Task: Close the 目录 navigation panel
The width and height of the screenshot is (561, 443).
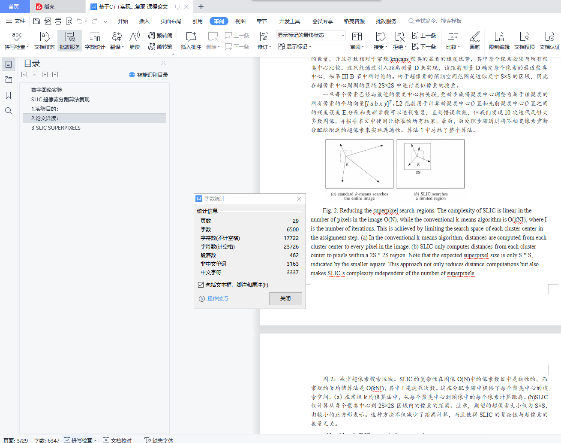Action: tap(163, 63)
